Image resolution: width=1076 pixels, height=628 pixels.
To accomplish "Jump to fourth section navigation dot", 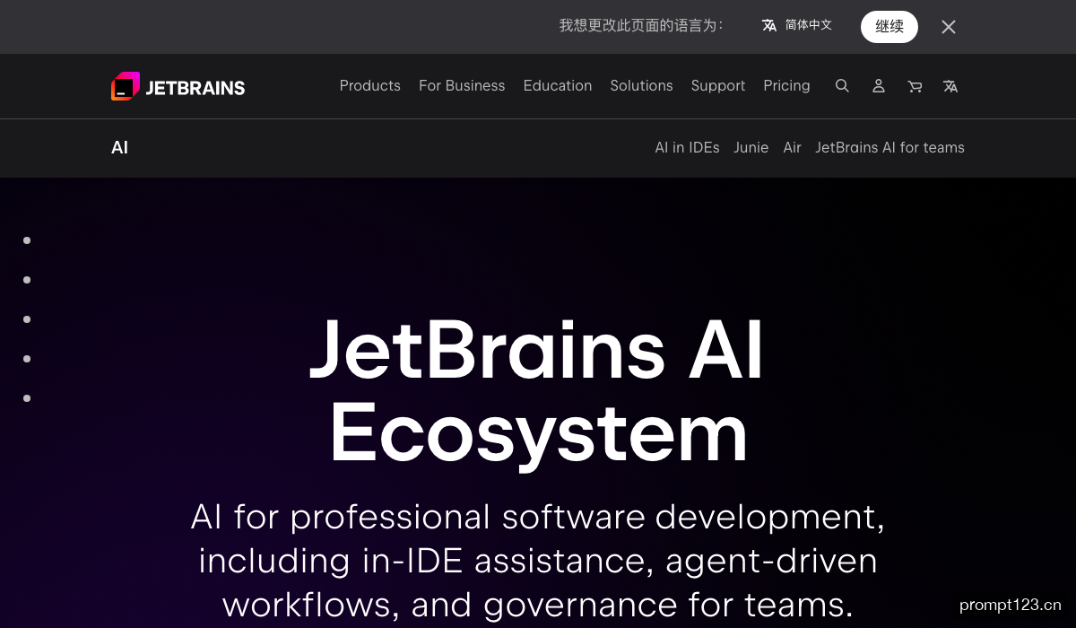I will click(x=27, y=359).
